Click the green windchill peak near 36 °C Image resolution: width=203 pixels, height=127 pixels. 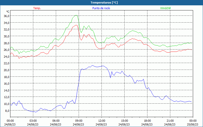(76, 15)
